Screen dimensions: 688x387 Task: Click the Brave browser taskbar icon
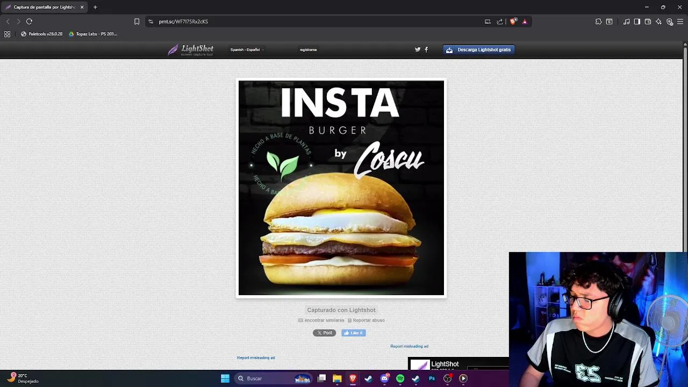pyautogui.click(x=353, y=378)
